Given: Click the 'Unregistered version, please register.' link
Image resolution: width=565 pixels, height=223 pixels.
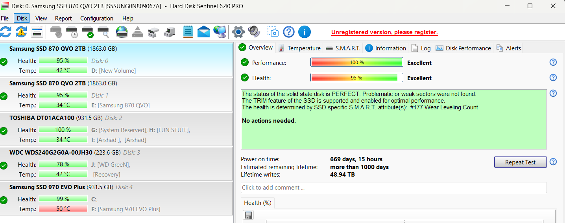Looking at the screenshot, I should [x=384, y=32].
